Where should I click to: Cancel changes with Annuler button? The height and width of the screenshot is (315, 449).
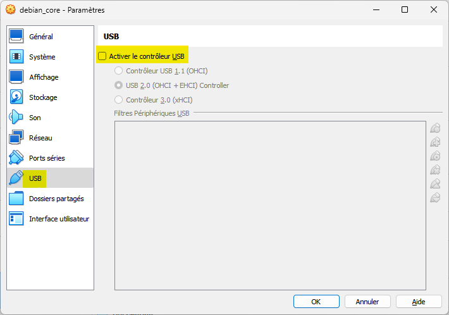point(367,302)
